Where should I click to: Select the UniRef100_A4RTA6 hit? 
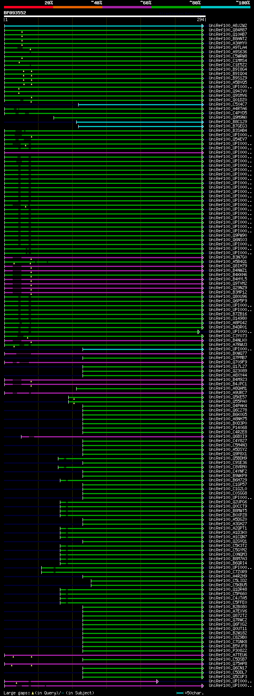[227, 109]
